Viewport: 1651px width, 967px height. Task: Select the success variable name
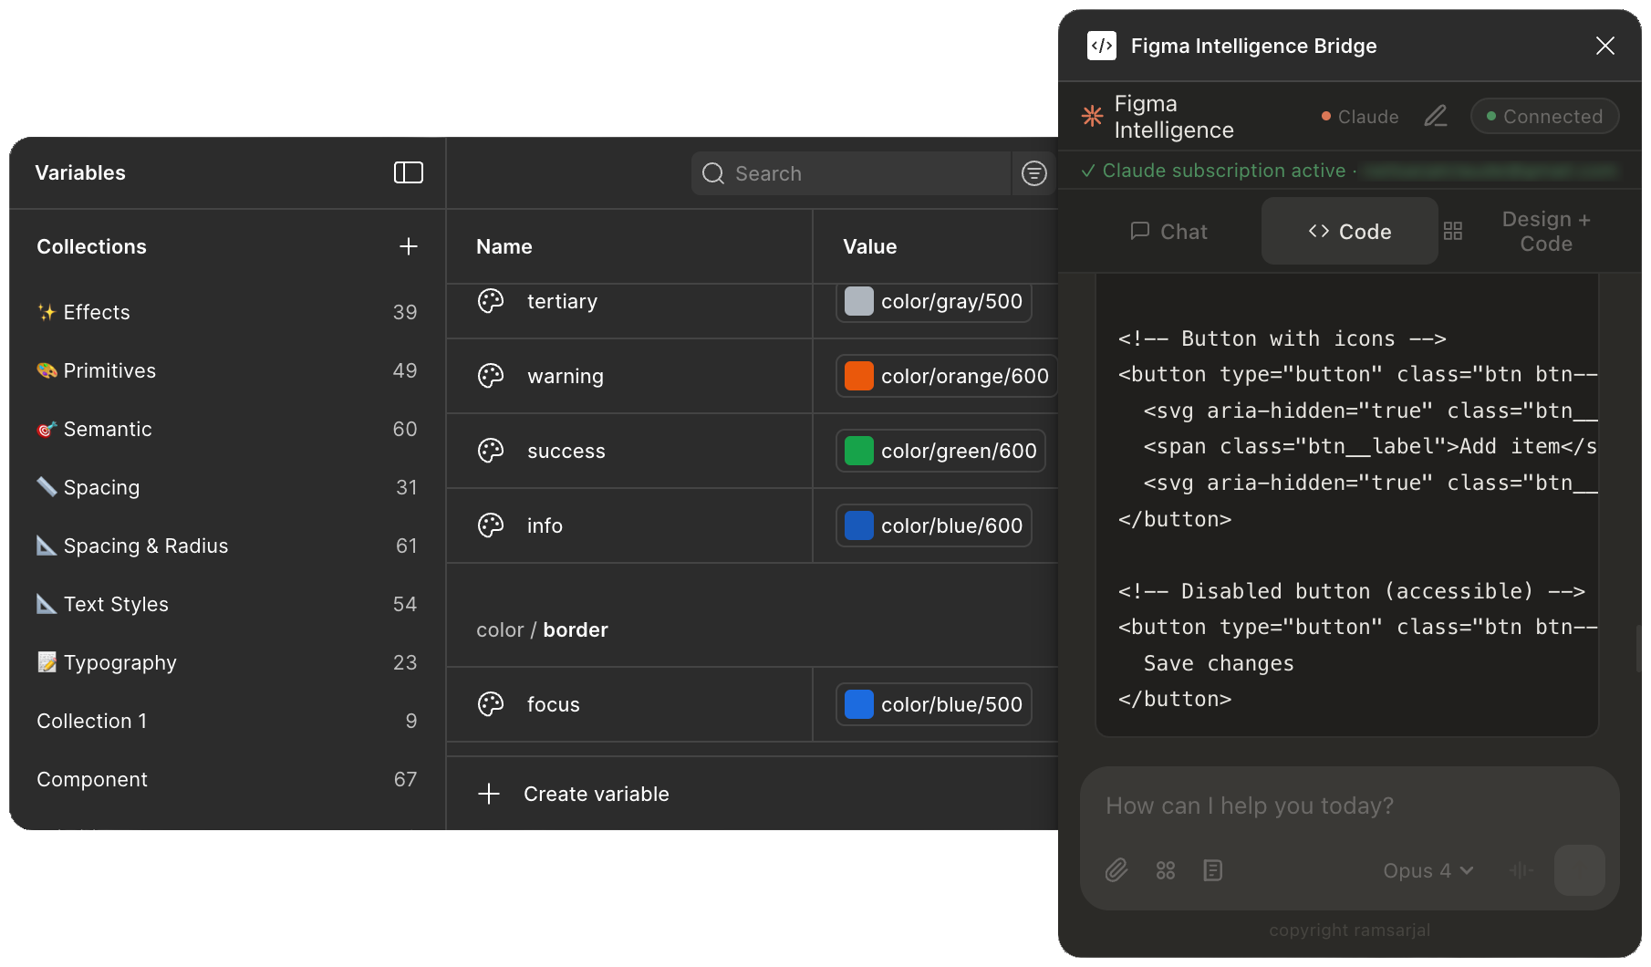566,451
